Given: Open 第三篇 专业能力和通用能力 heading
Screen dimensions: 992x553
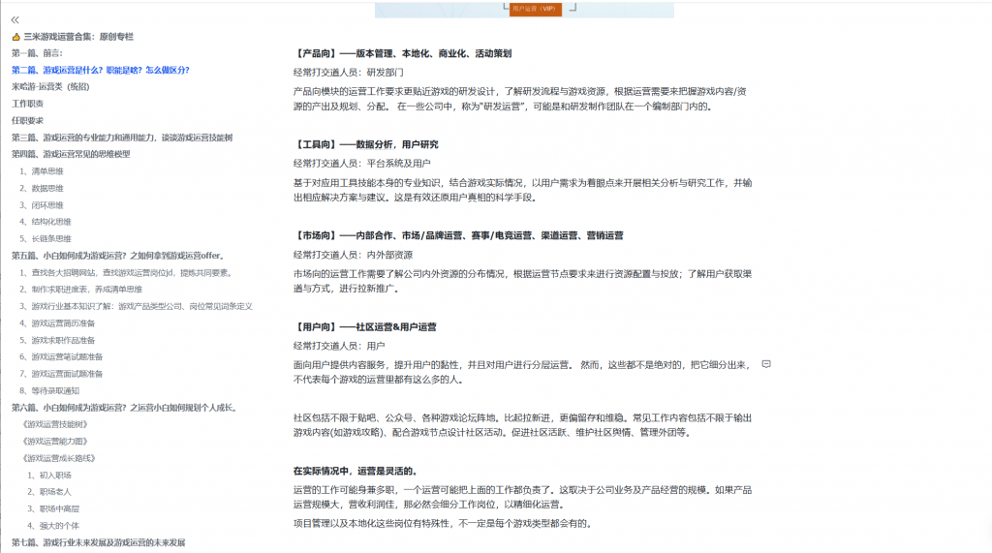Looking at the screenshot, I should coord(122,138).
